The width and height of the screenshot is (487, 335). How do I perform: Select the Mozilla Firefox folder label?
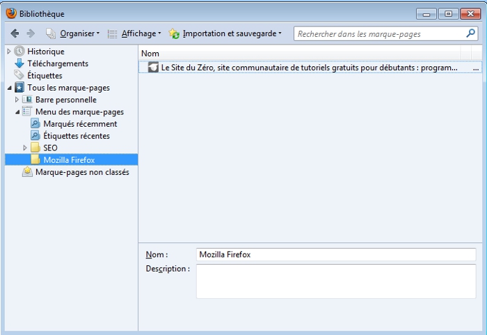coord(69,160)
